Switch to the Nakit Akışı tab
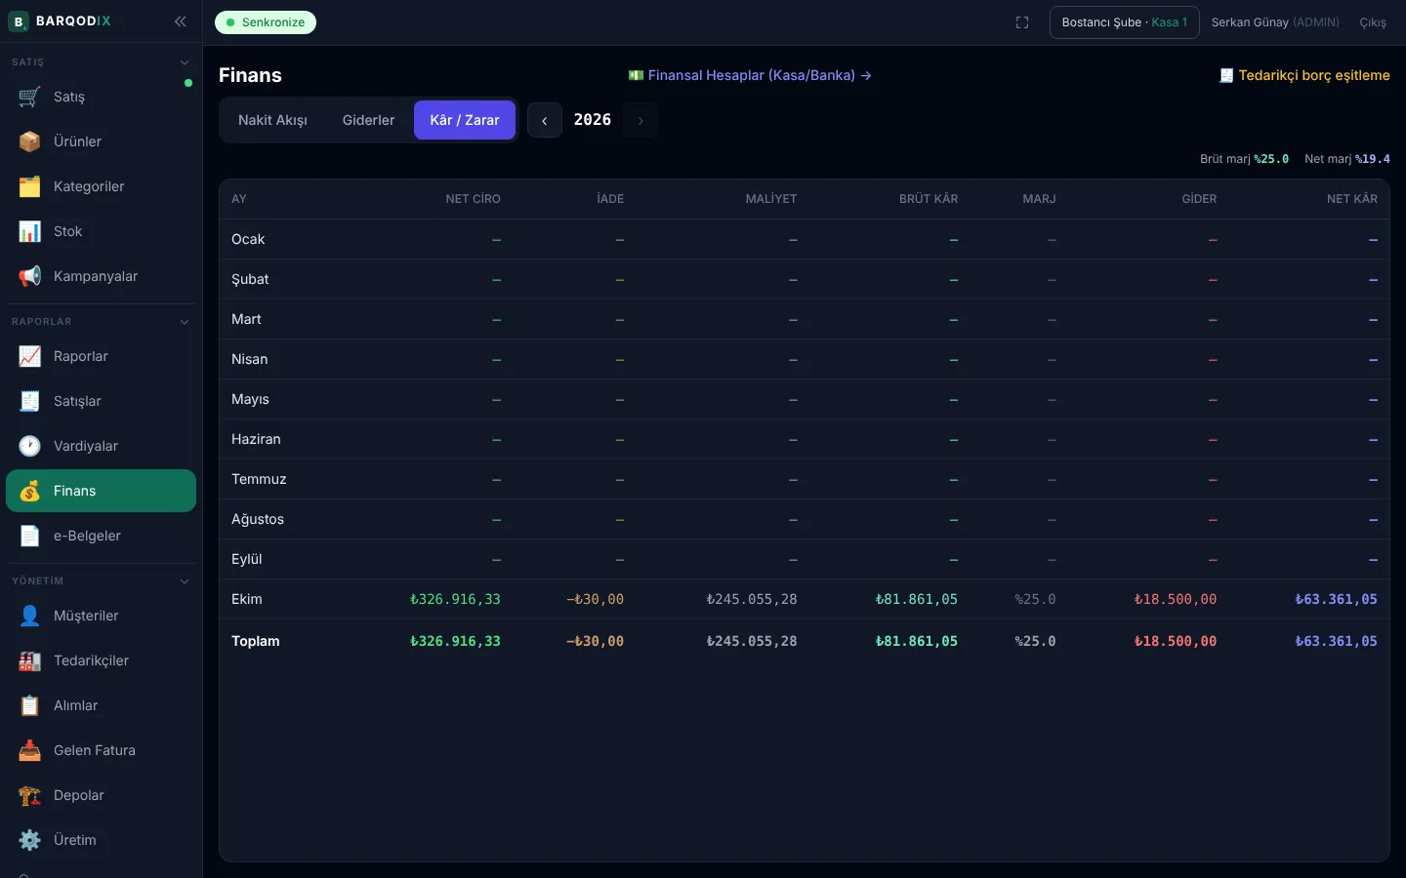1406x878 pixels. pyautogui.click(x=272, y=120)
